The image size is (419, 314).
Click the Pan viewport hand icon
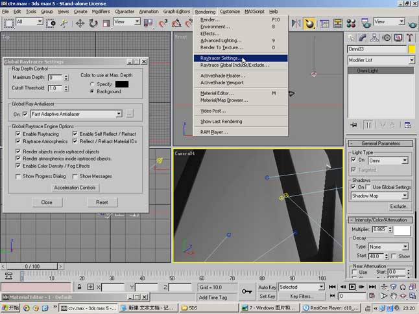(393, 296)
